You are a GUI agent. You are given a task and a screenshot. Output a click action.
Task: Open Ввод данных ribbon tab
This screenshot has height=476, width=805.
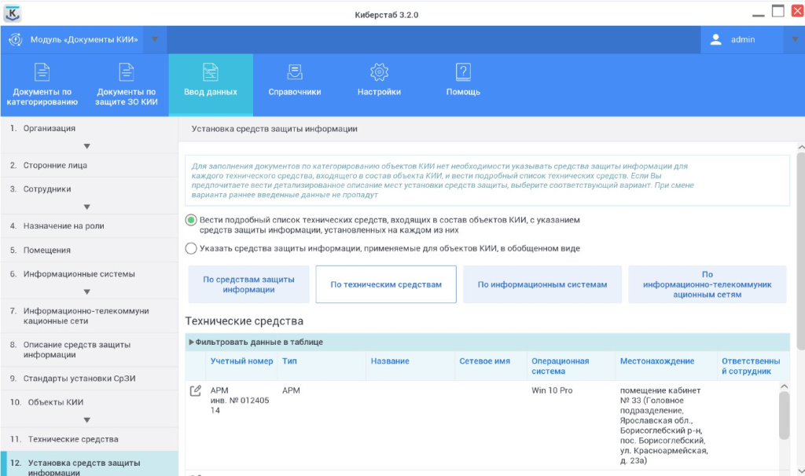pos(211,84)
